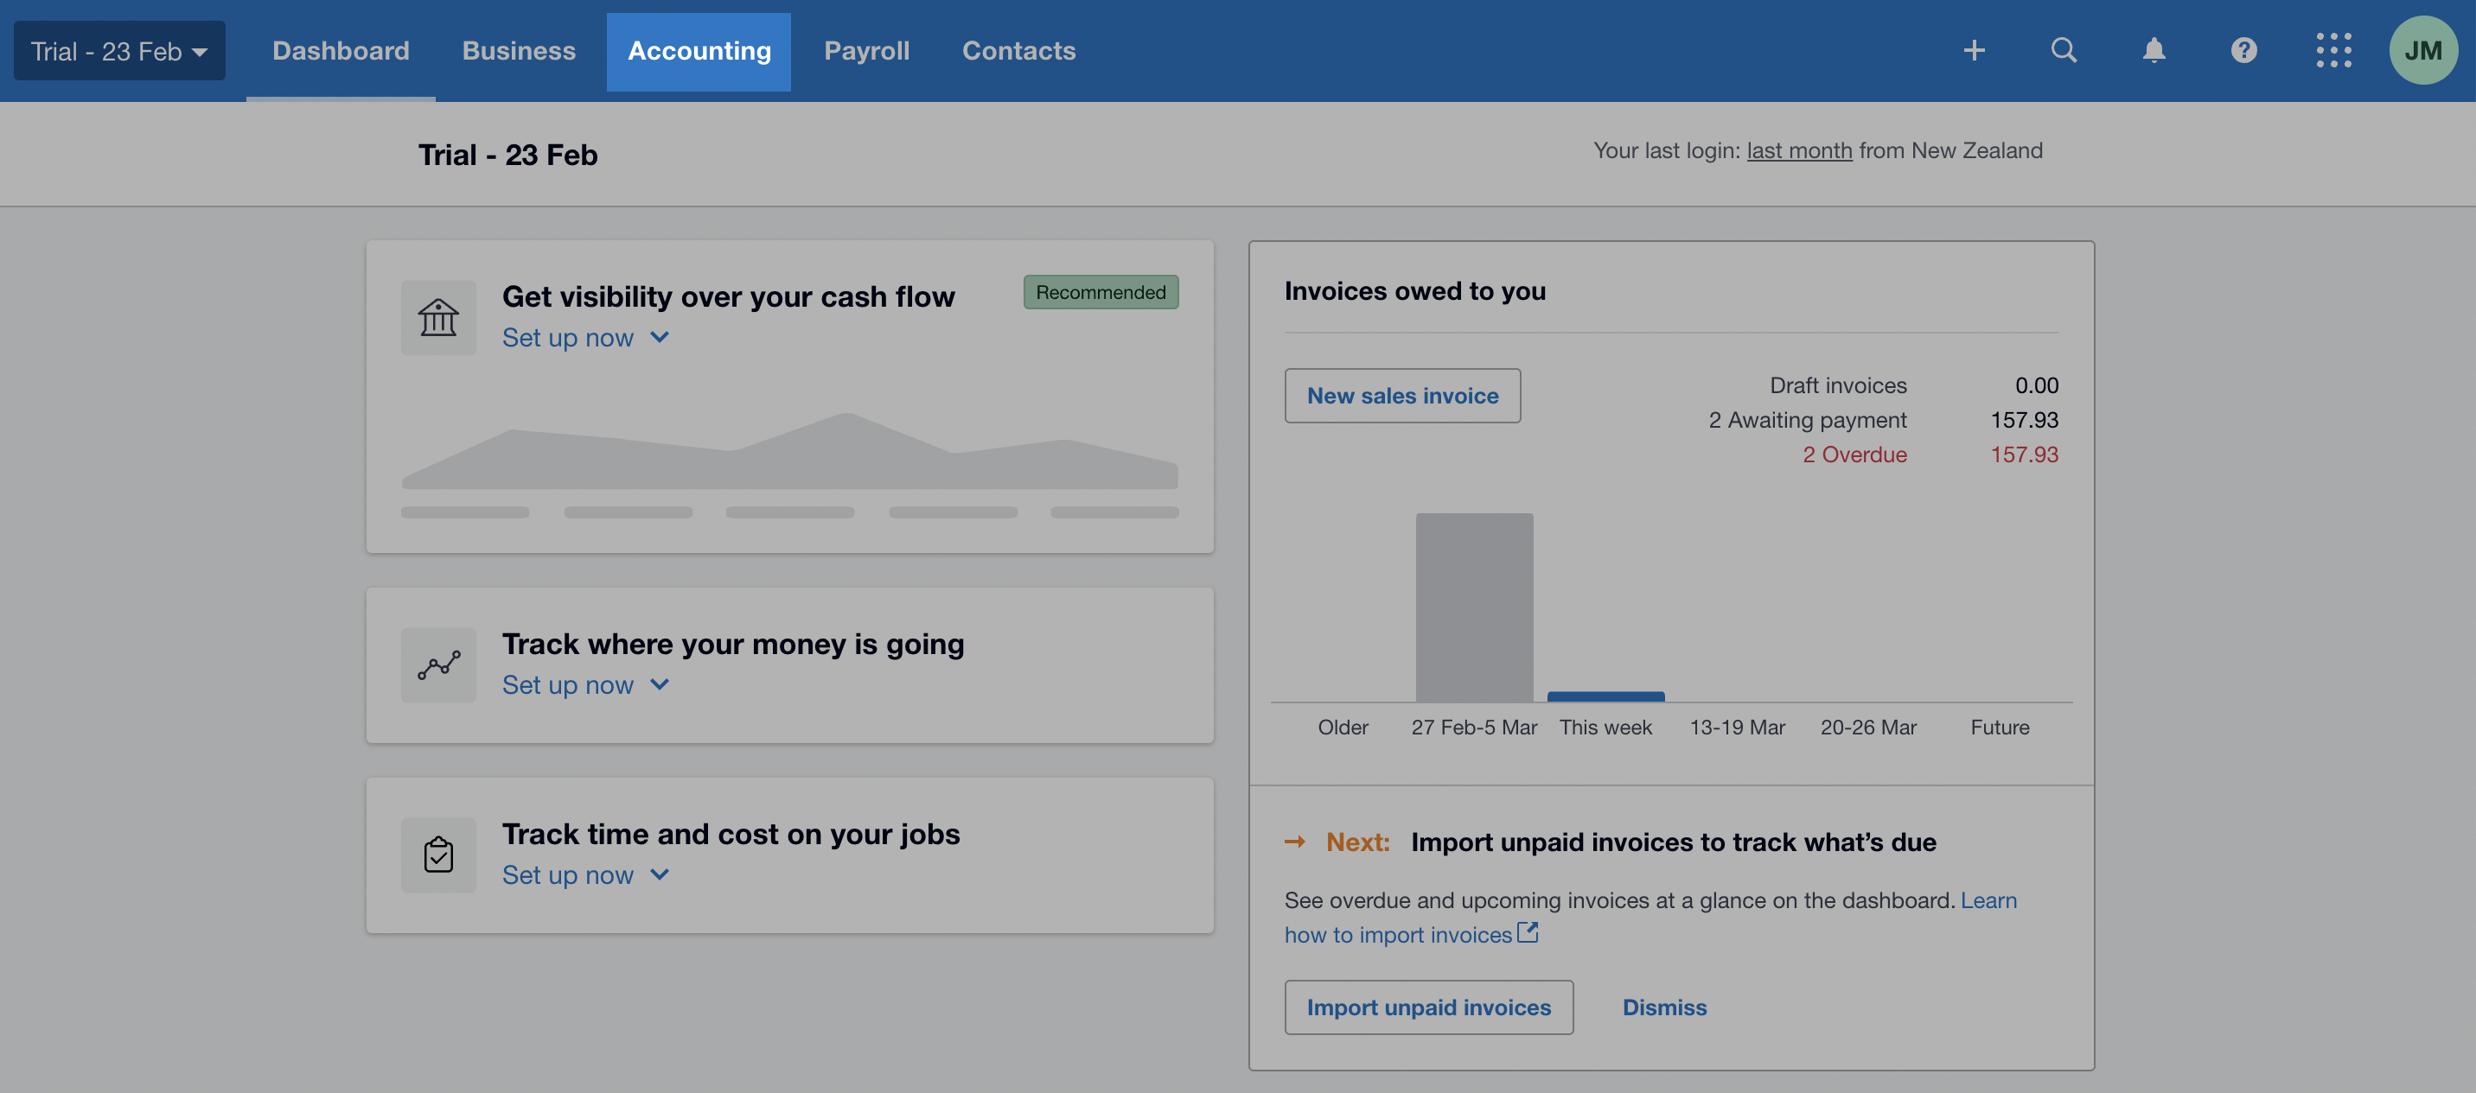Switch to the Payroll tab

click(x=866, y=50)
